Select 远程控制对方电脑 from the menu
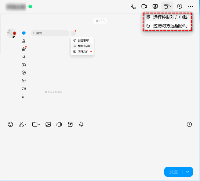This screenshot has width=200, height=181. point(170,17)
